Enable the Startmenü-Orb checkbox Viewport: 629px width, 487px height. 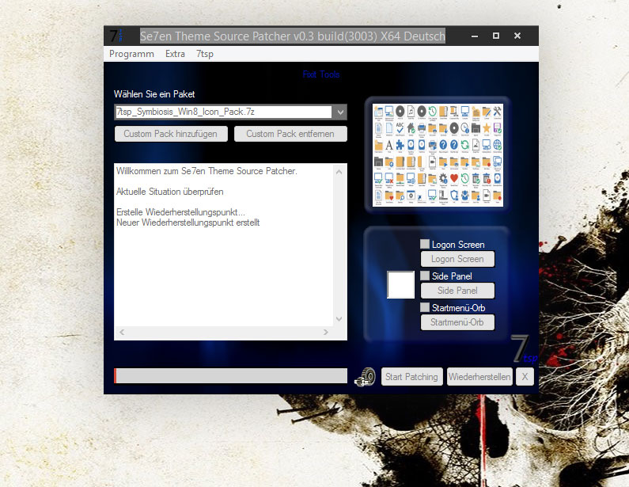click(x=425, y=307)
